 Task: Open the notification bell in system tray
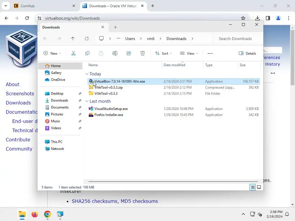287,214
